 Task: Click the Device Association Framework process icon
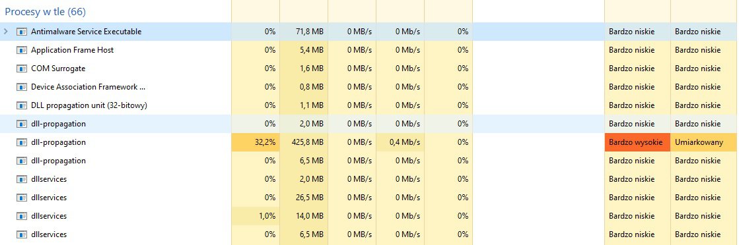21,87
